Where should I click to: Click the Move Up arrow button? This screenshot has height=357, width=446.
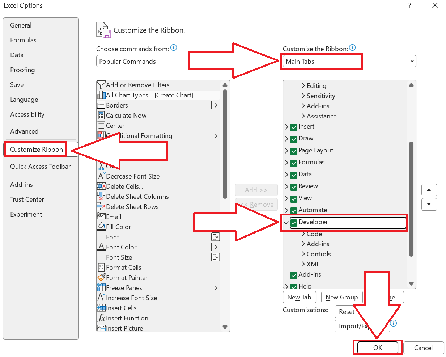tap(429, 190)
